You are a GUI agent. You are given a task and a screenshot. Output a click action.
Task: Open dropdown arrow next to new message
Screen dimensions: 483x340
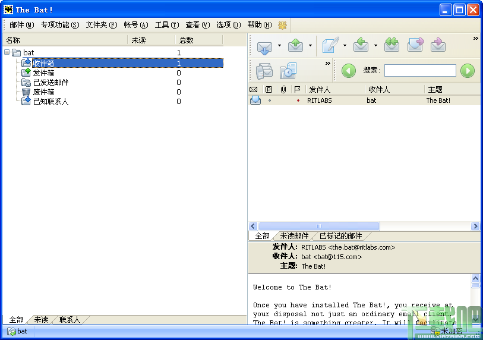tap(345, 45)
